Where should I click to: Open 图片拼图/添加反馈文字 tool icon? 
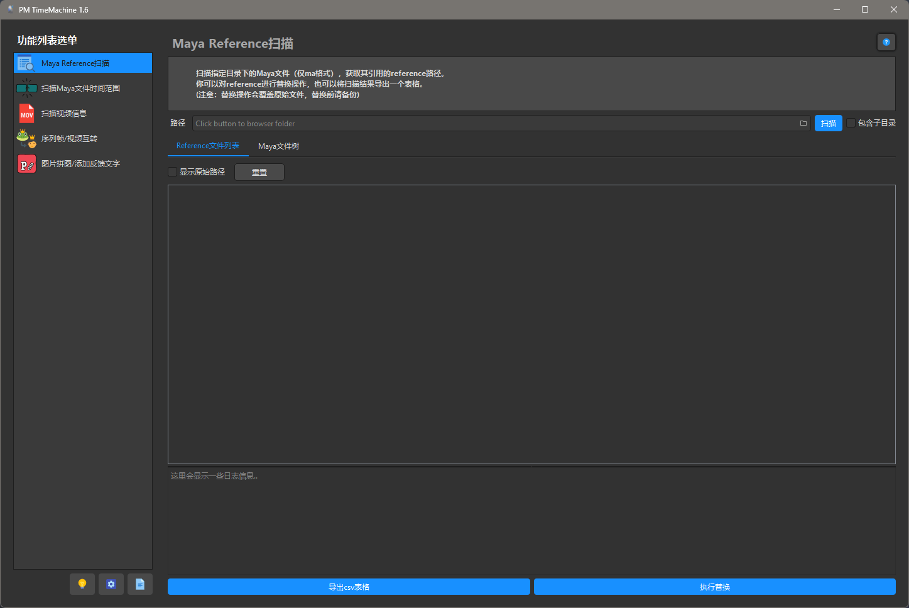pyautogui.click(x=26, y=164)
